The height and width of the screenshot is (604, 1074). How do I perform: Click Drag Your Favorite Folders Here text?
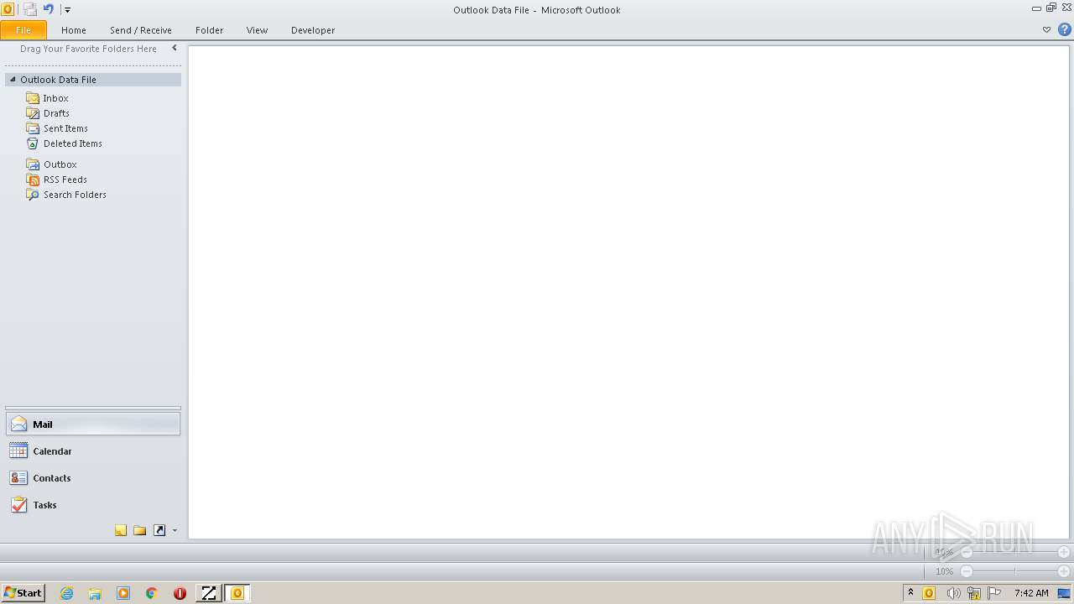[88, 49]
